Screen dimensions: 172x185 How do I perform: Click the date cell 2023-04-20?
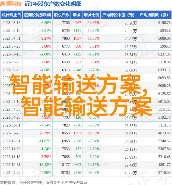11,118
